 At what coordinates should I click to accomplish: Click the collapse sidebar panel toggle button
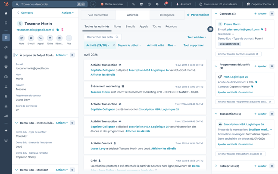coord(210,29)
